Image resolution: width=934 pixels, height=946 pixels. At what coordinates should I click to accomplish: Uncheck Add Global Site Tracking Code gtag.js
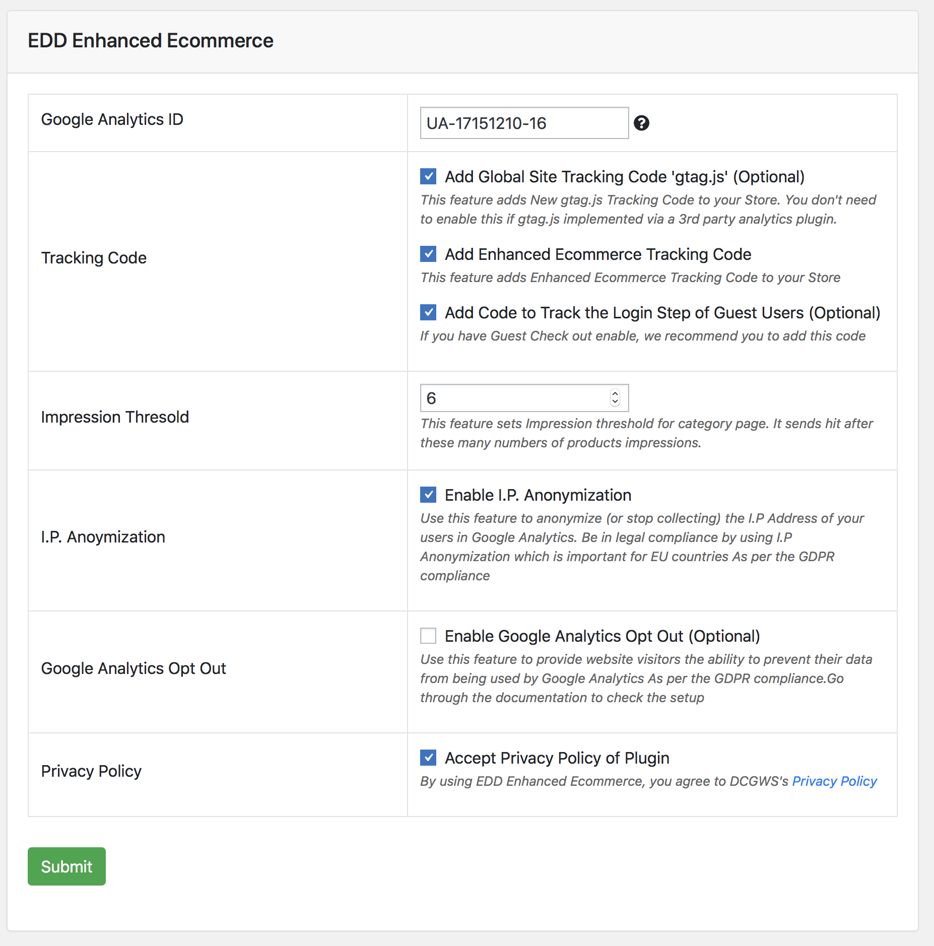(x=428, y=176)
